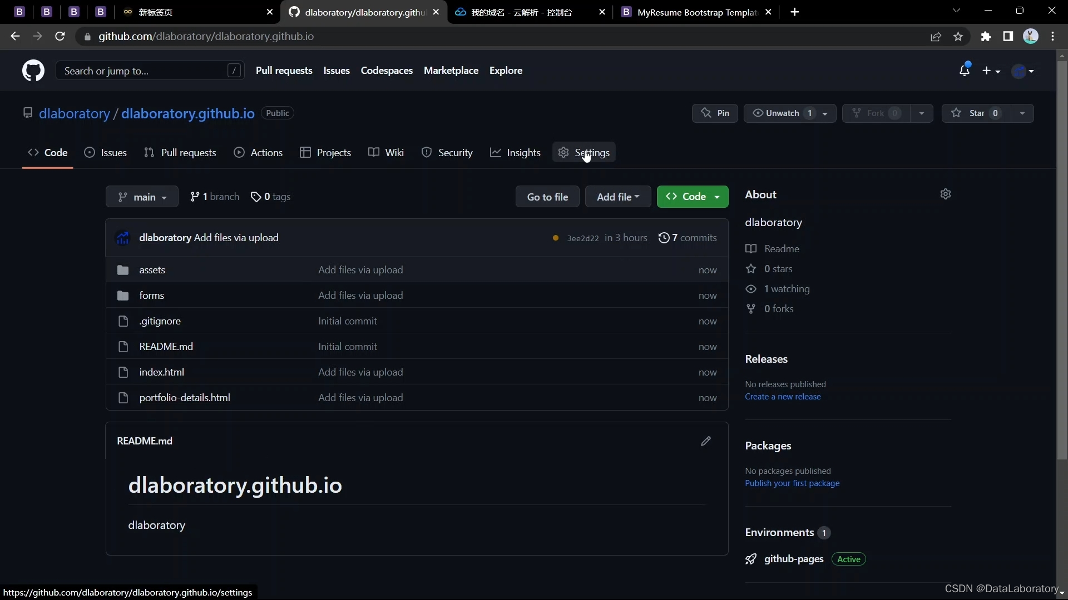
Task: Open the Add file dropdown
Action: [x=617, y=197]
